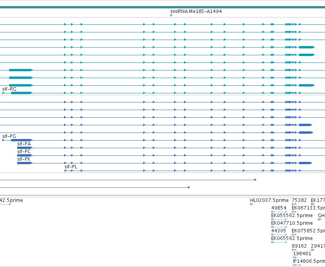Open the 44305 EST label
325x267 pixels.
[x=278, y=231]
